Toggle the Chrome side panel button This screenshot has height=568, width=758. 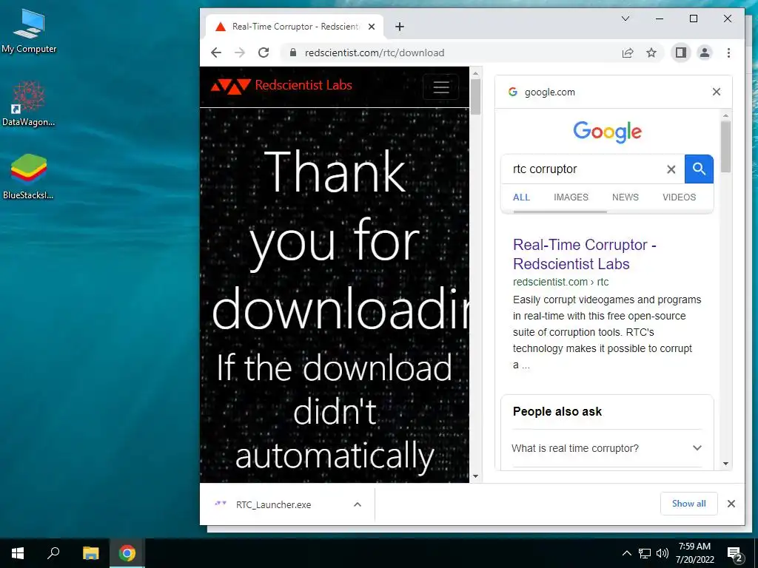(x=681, y=53)
